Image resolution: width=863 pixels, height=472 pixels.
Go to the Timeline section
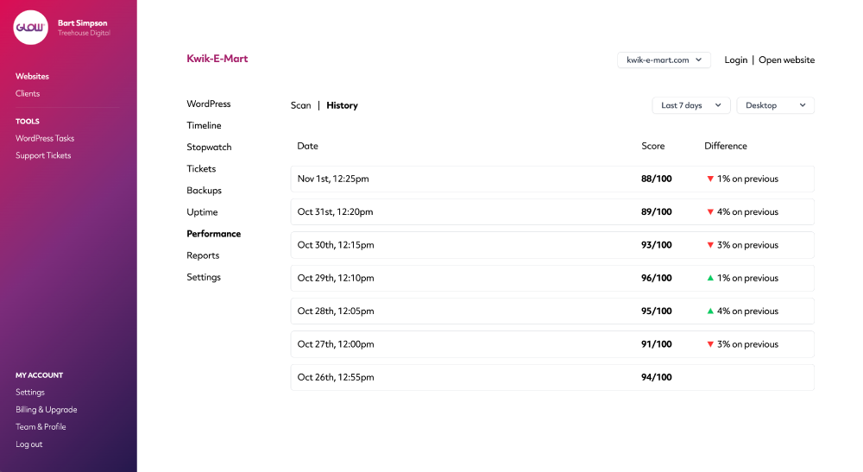click(204, 125)
